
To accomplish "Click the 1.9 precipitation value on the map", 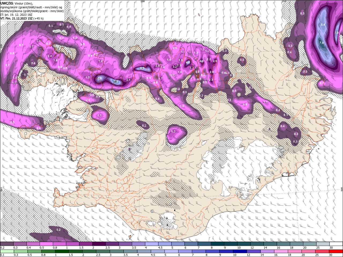I will 181,60.
